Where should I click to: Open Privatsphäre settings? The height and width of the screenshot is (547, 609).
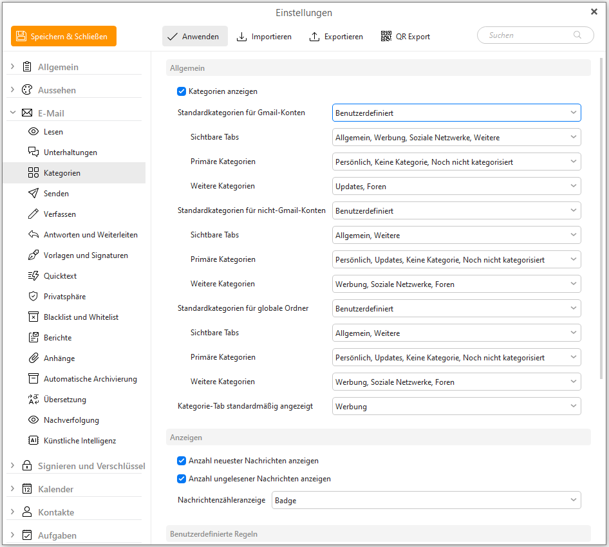pyautogui.click(x=74, y=296)
